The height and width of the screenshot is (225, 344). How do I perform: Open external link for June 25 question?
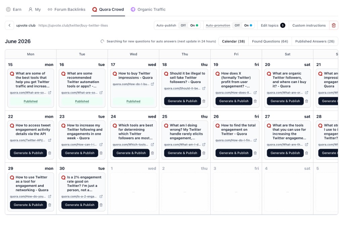point(204,145)
